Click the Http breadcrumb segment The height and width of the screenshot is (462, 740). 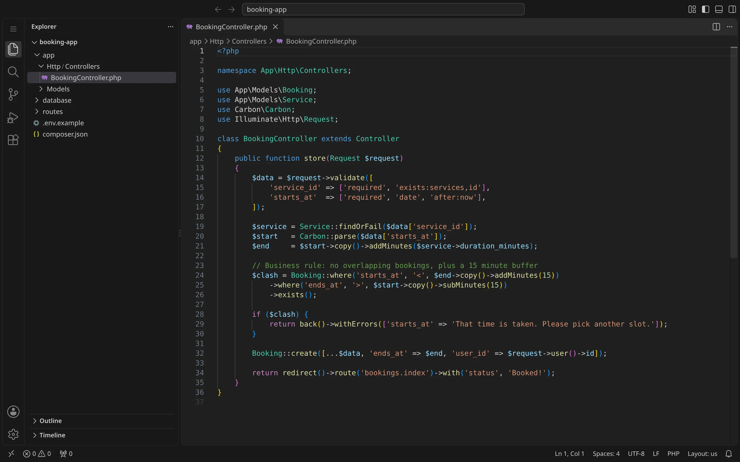tap(217, 41)
